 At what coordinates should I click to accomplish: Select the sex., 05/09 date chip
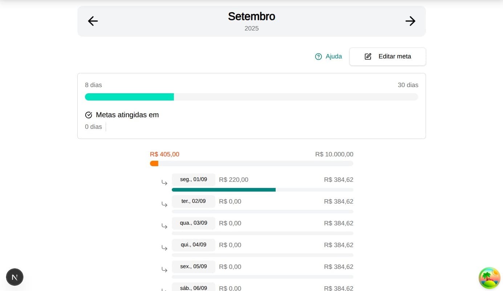click(193, 267)
